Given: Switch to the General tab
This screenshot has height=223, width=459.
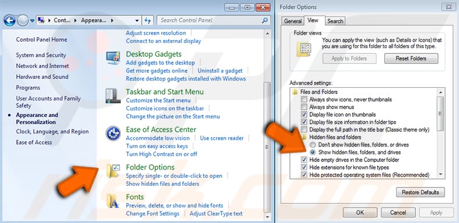Looking at the screenshot, I should point(293,21).
